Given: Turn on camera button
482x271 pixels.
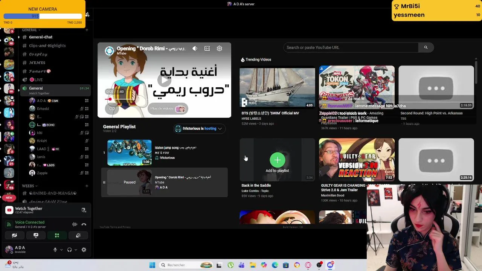Looking at the screenshot, I should [x=14, y=235].
